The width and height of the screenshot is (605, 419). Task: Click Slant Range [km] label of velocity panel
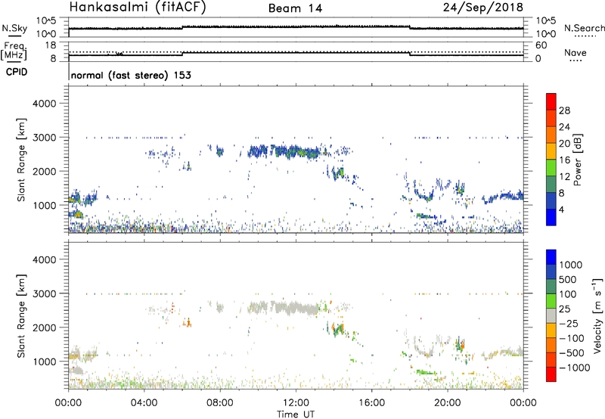pyautogui.click(x=21, y=315)
